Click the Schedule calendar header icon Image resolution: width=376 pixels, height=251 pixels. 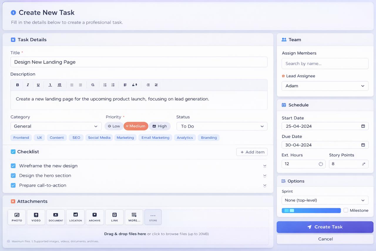[284, 105]
